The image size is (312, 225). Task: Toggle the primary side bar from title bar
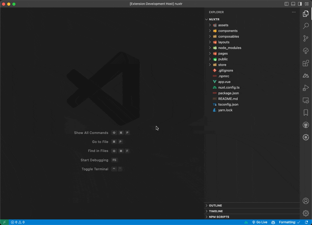coord(286,4)
